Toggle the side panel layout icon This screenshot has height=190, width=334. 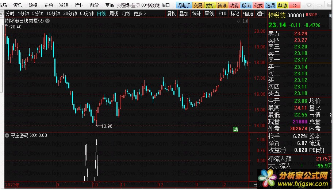[245, 21]
